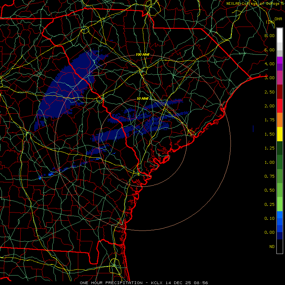Click the '50 NMI' range ring label
Viewport: 285px width, 285px height.
click(x=143, y=98)
